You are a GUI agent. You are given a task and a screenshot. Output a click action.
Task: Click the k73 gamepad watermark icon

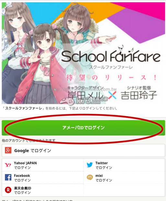67,101
